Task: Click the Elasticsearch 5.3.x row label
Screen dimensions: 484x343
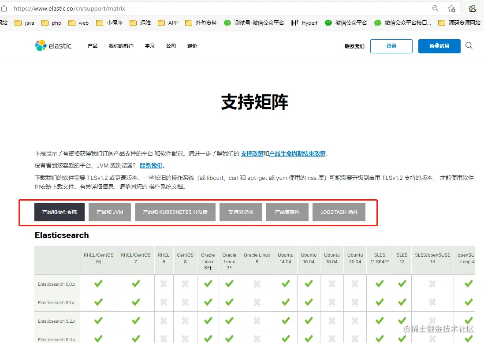Action: tap(56, 339)
